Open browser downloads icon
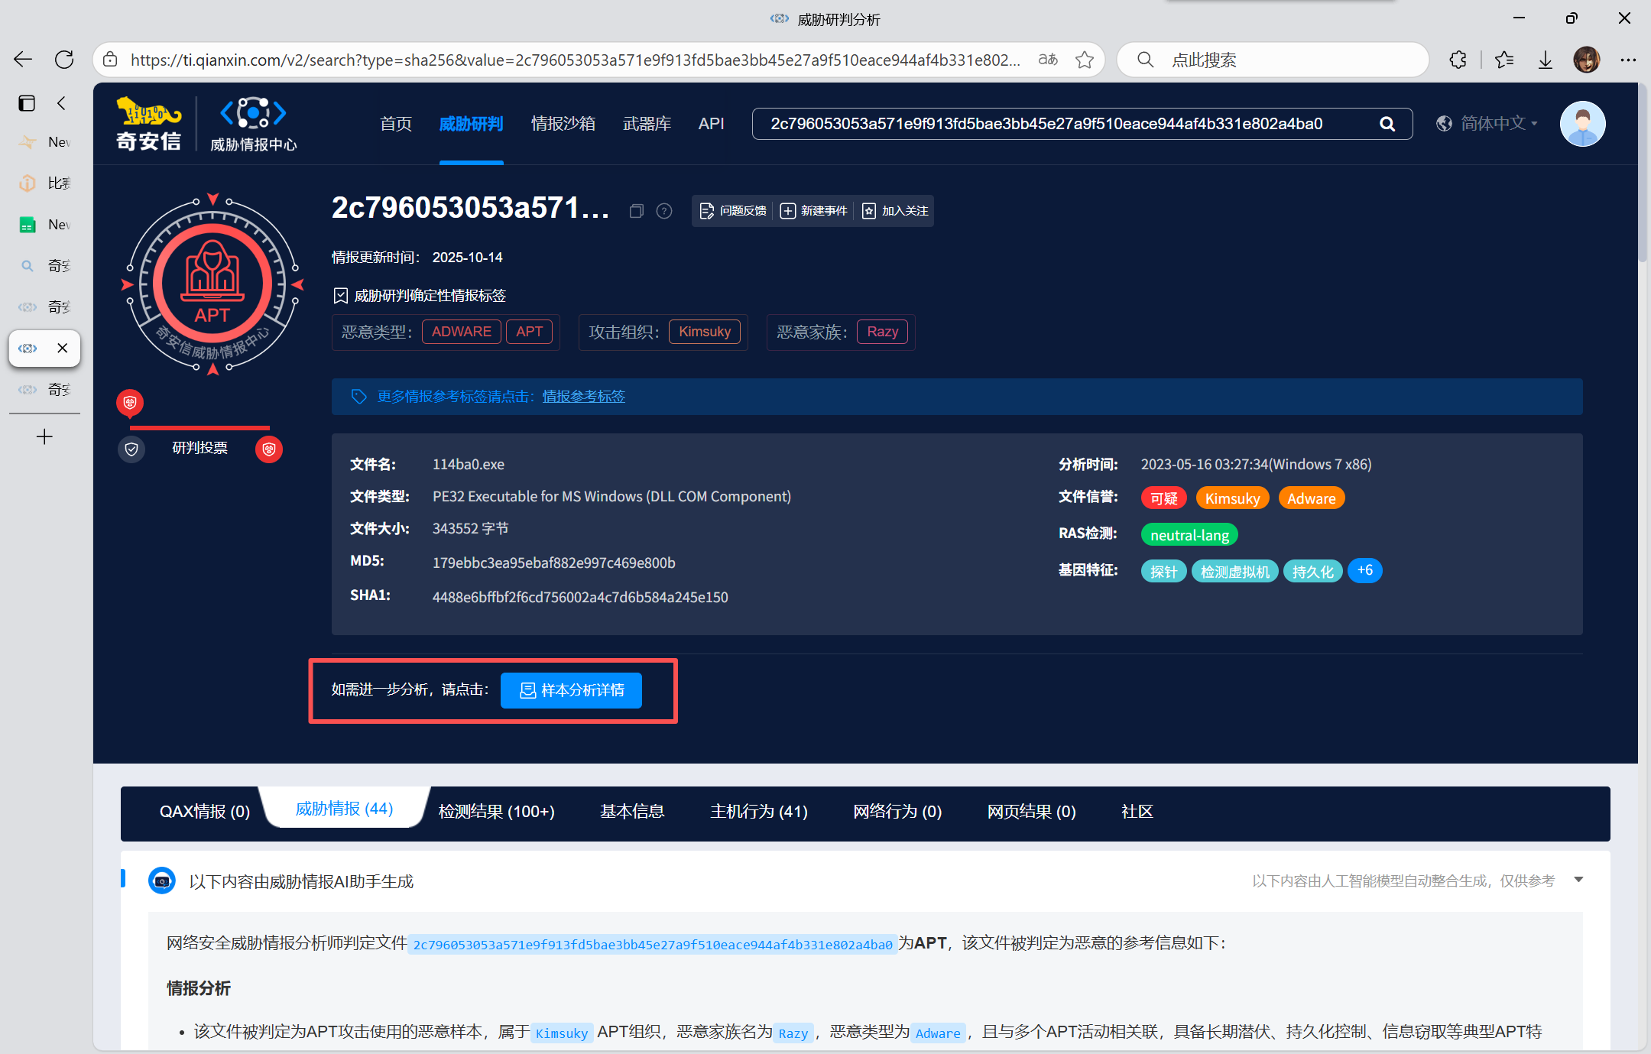Viewport: 1651px width, 1054px height. pyautogui.click(x=1546, y=60)
